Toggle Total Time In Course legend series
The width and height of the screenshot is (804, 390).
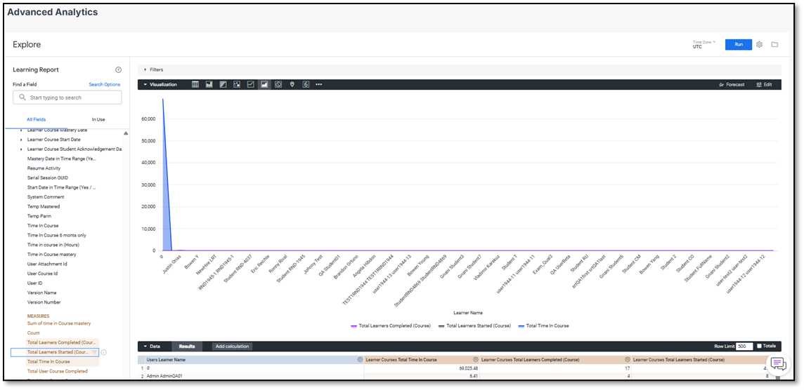(x=543, y=325)
